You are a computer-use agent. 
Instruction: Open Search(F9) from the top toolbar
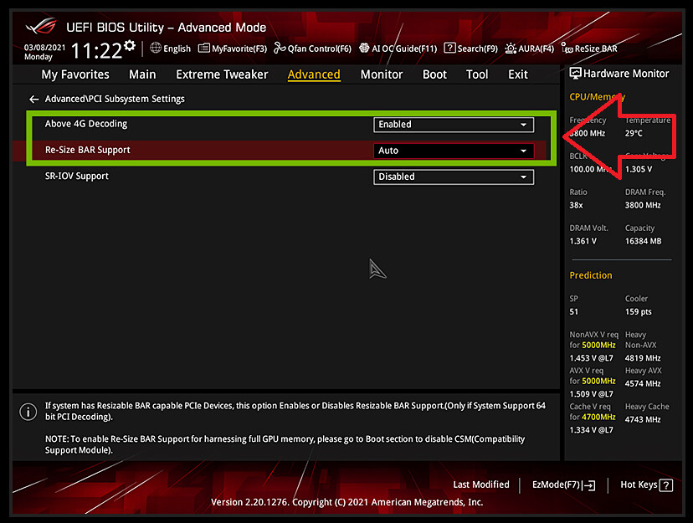pyautogui.click(x=470, y=49)
